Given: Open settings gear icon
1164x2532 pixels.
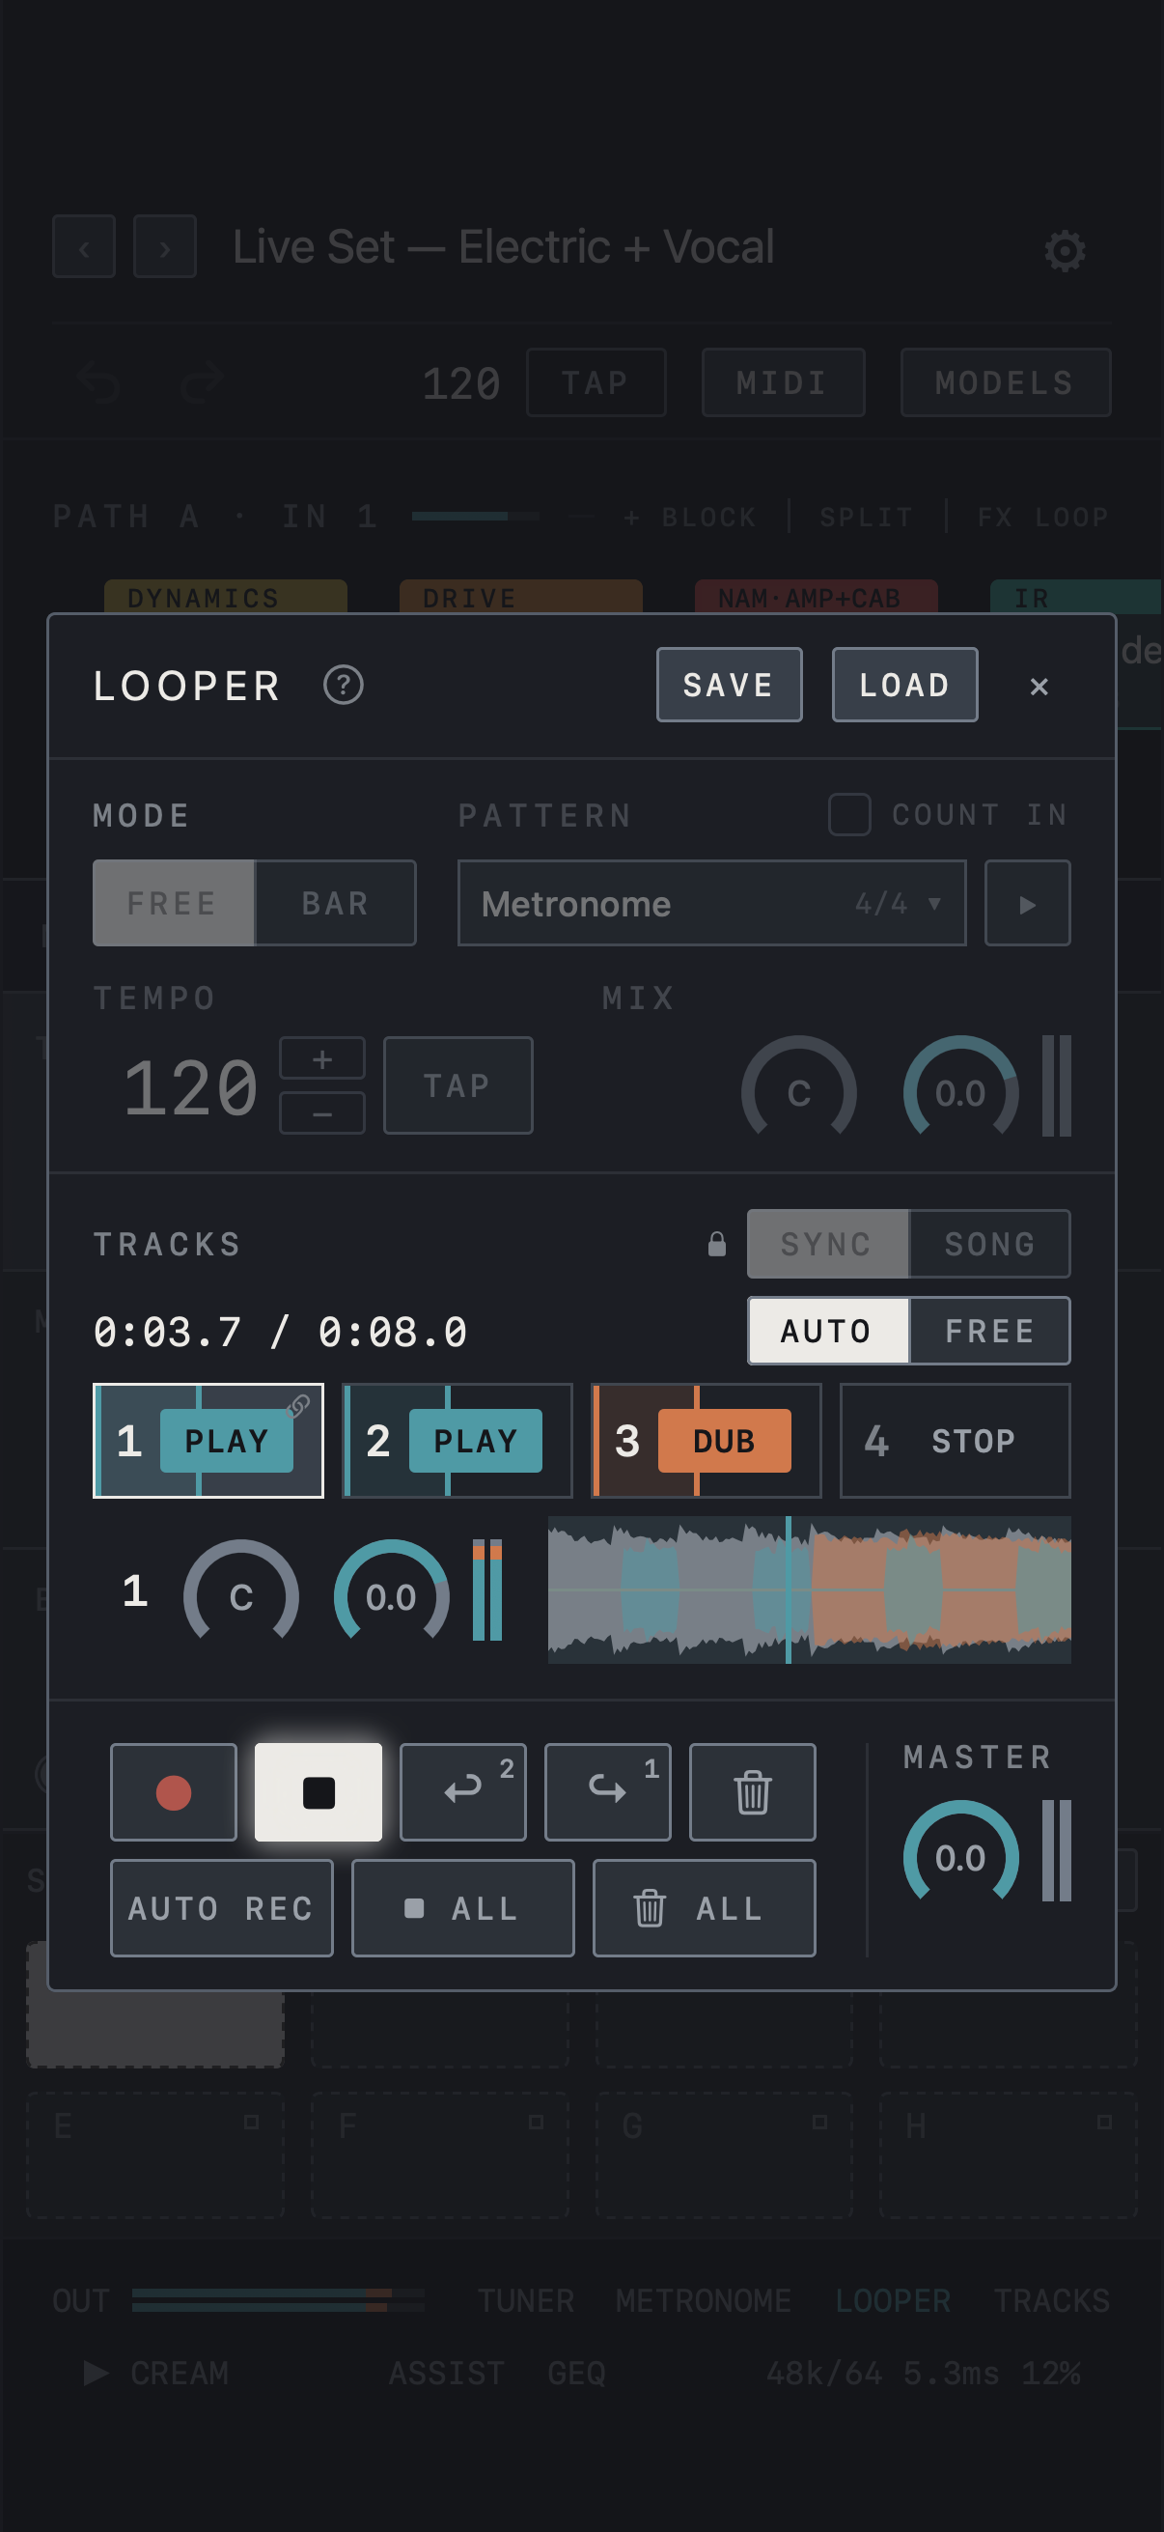Looking at the screenshot, I should click(x=1065, y=251).
